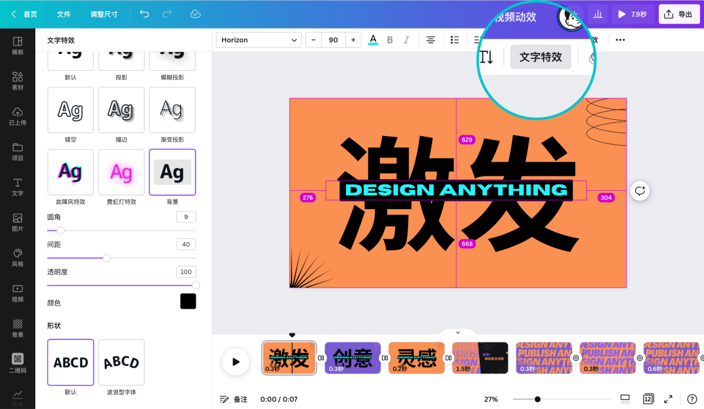Open the text color picker (A icon)
Screen dimensions: 704x409
(x=373, y=40)
